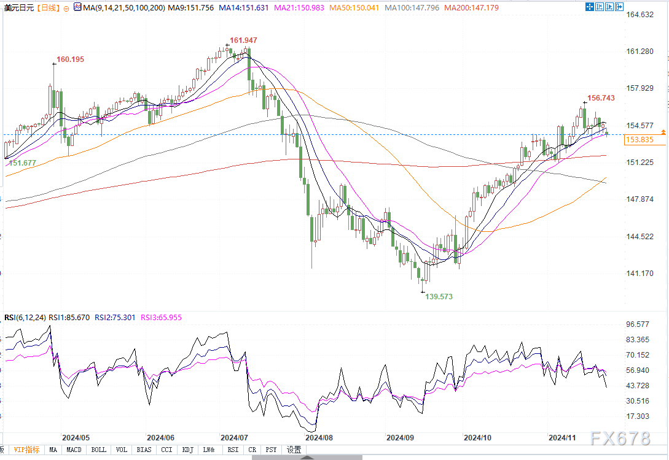Click the orange crosshair circle icon beside 日线

[66, 8]
